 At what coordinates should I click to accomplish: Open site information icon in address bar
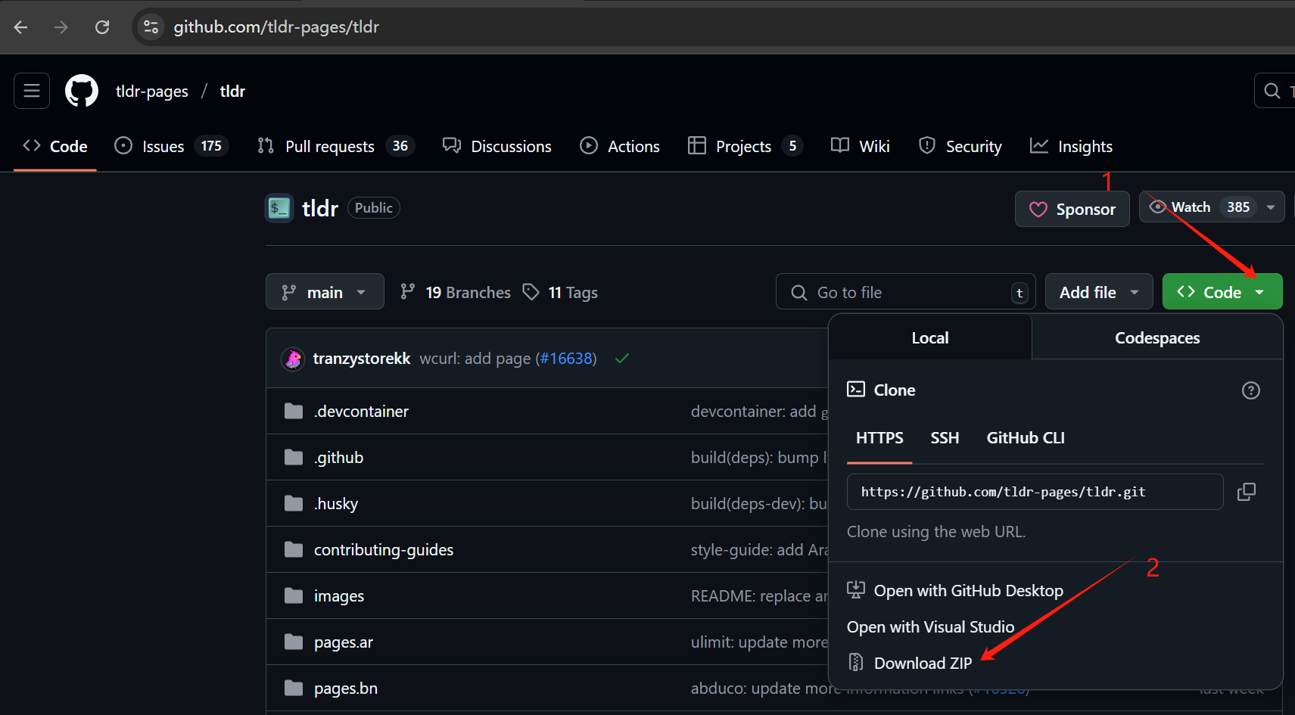[151, 27]
